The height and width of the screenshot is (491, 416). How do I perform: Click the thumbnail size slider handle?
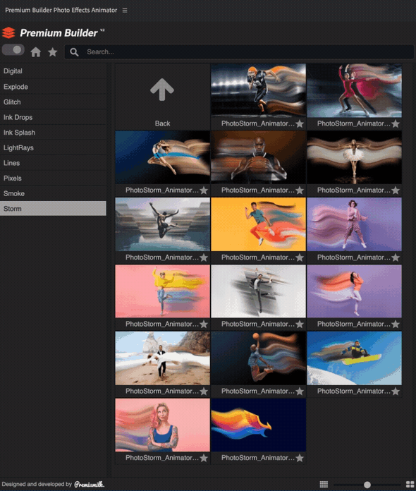coord(367,485)
